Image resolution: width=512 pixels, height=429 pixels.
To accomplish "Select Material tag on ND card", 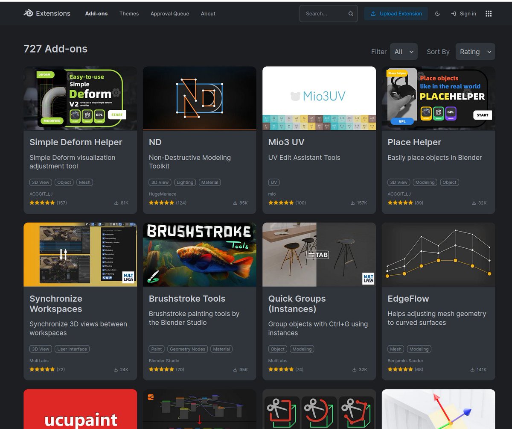I will click(209, 182).
